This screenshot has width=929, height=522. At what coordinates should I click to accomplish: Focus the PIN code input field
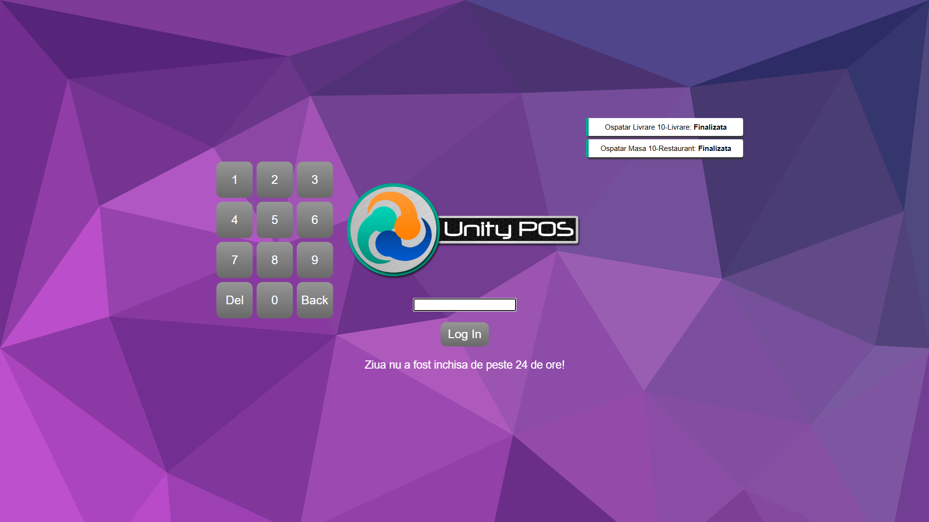(464, 305)
